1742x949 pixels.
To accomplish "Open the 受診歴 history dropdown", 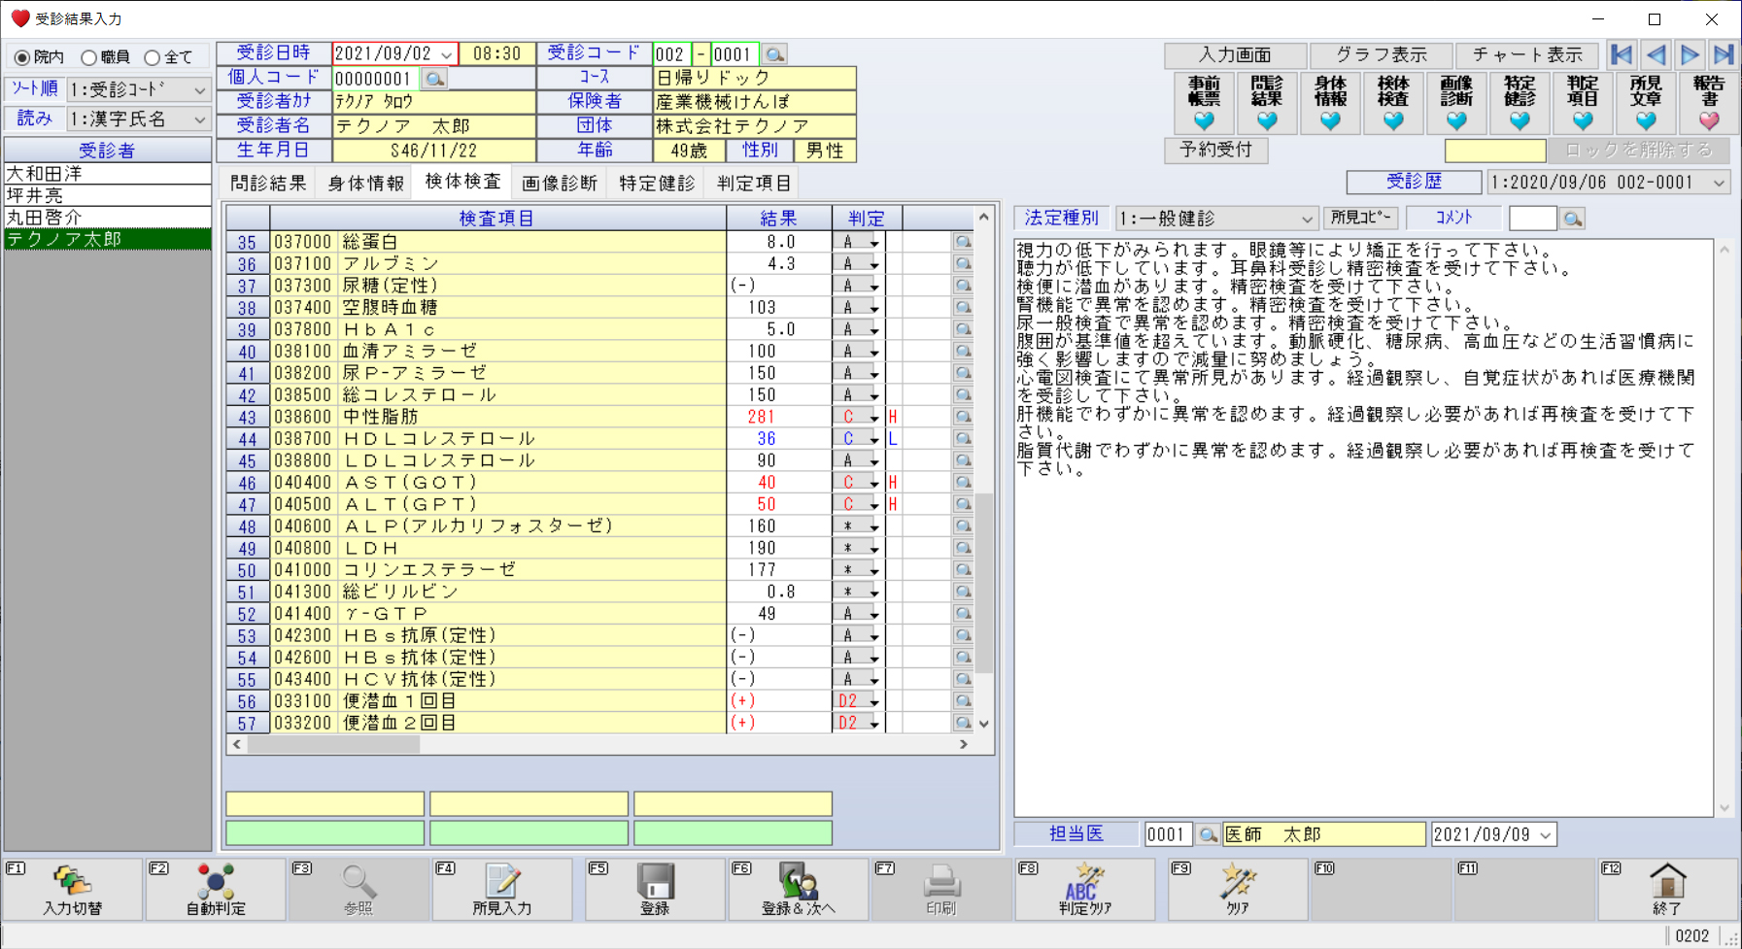I will pyautogui.click(x=1607, y=183).
